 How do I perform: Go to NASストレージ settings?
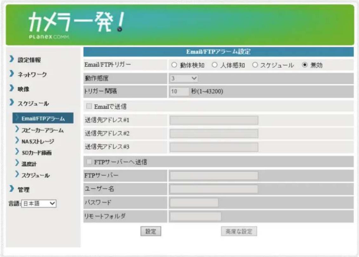[x=38, y=142]
